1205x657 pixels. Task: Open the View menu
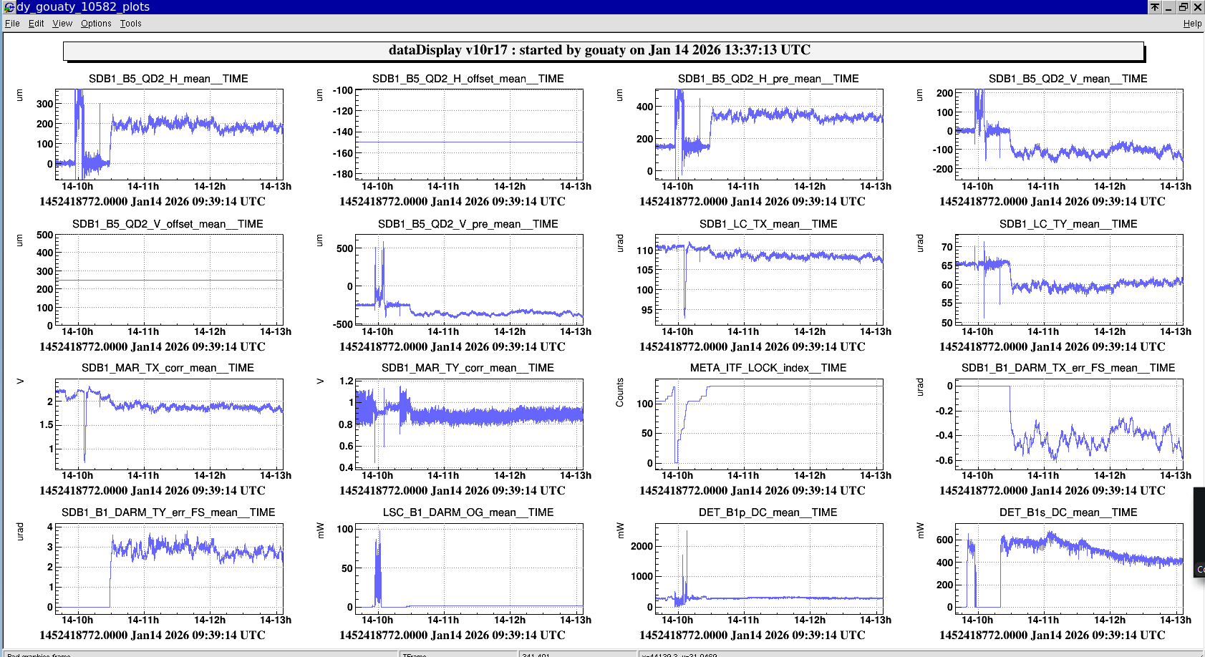[62, 24]
